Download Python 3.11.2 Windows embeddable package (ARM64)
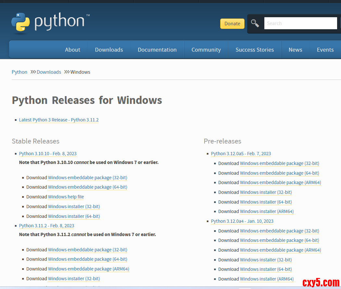Viewport: 341px width, 289px height. click(x=88, y=269)
